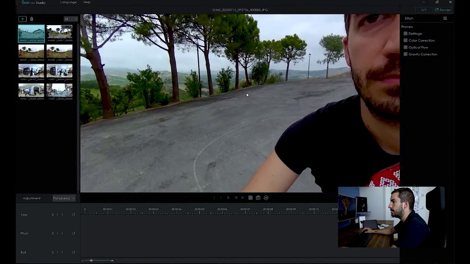The image size is (470, 264).
Task: Open the All media filter dropdown
Action: tap(71, 19)
